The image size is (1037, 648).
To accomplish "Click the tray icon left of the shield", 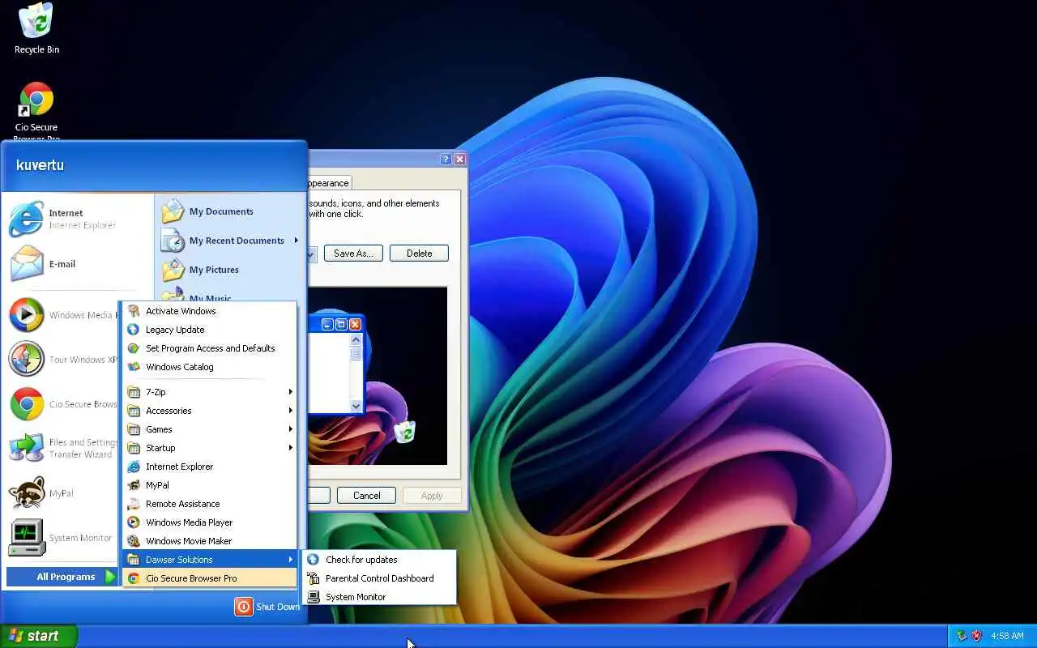I will (962, 636).
